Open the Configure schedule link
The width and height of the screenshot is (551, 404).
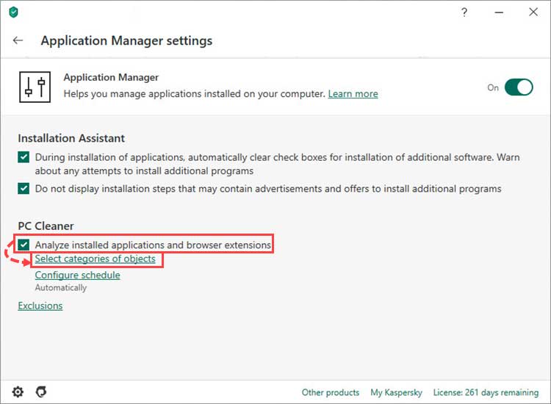[77, 275]
